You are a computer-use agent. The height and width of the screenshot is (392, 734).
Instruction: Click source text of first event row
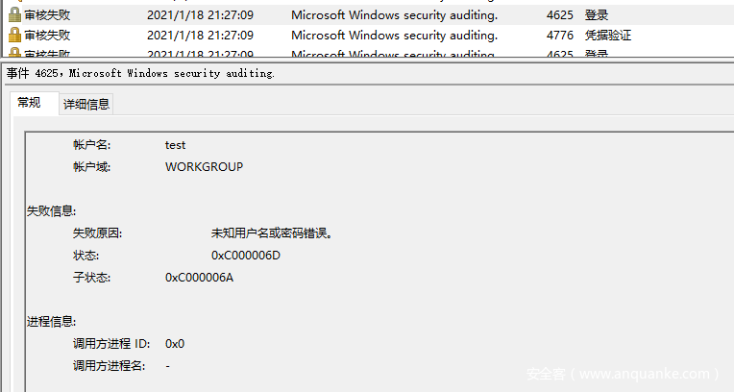click(394, 15)
